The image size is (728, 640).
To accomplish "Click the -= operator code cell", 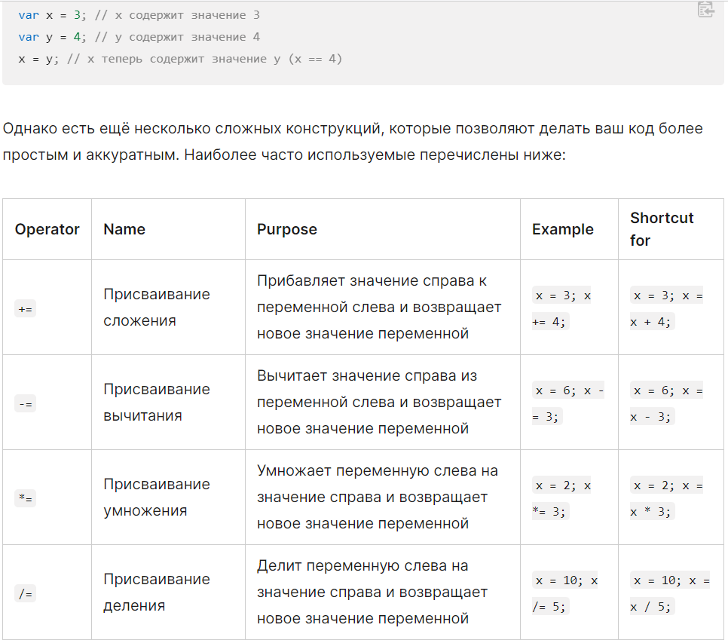I will (x=25, y=403).
